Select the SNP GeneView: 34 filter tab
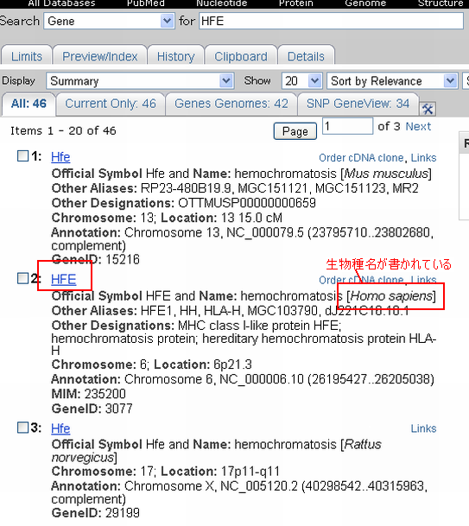The width and height of the screenshot is (469, 526). (358, 104)
